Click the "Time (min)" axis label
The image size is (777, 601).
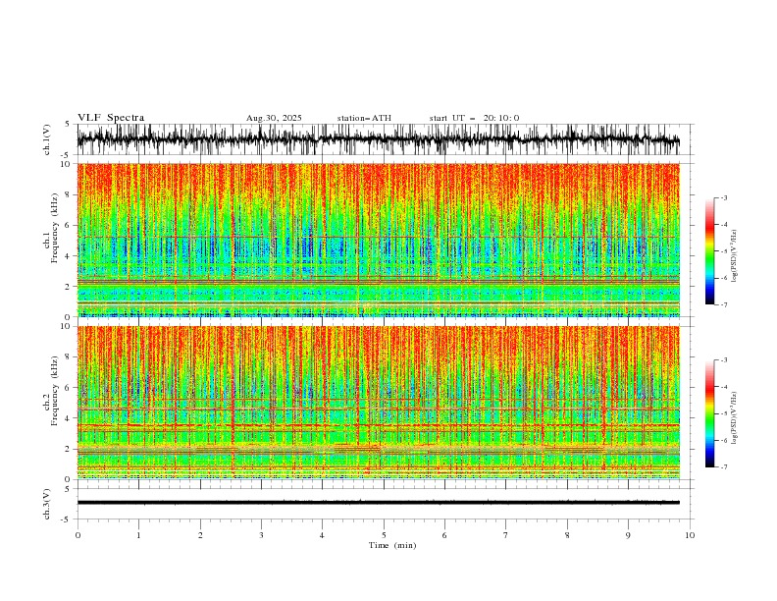[392, 545]
